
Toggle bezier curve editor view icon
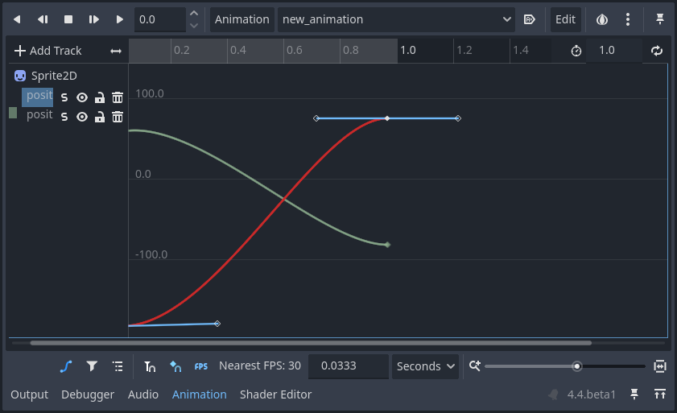click(x=66, y=367)
